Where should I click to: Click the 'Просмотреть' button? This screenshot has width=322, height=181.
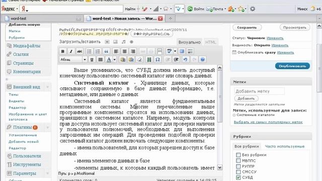[295, 28]
